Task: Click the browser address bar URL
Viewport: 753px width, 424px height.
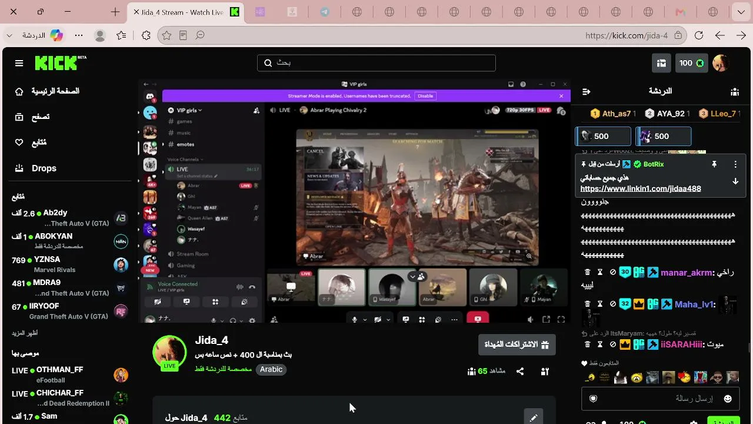Action: tap(627, 35)
